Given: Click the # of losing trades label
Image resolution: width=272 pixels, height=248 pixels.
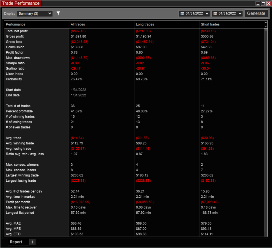Looking at the screenshot, I should pyautogui.click(x=19, y=122).
